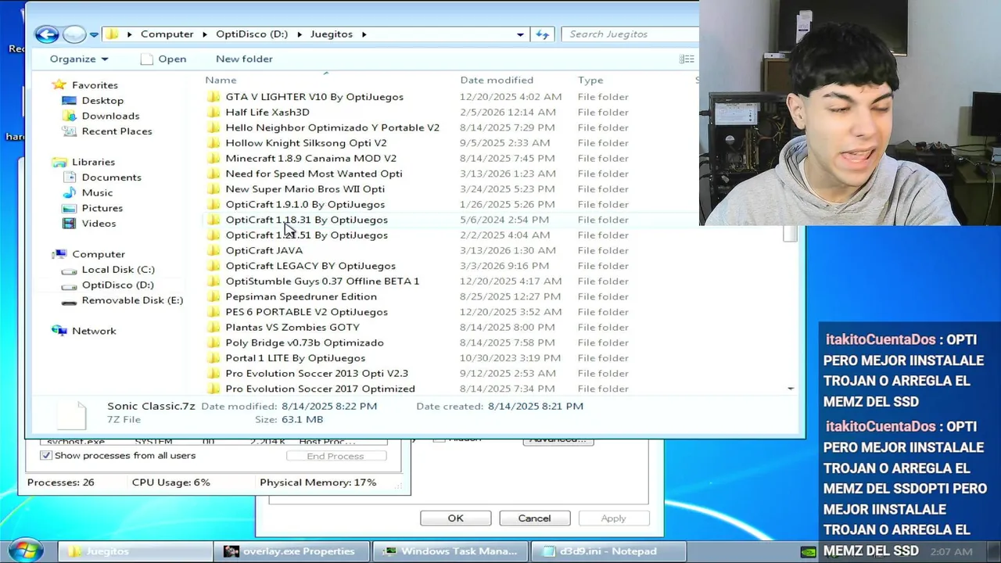Switch to overlay.exe Properties taskbar button

292,551
